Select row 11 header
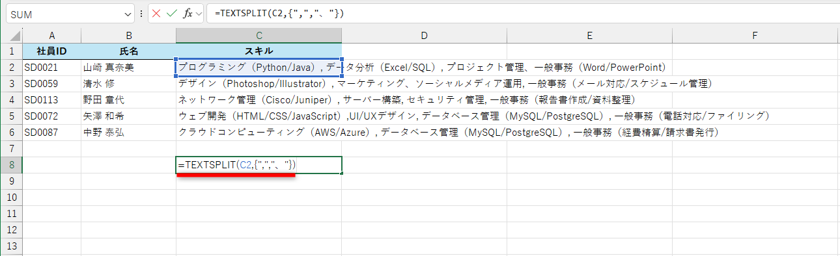The height and width of the screenshot is (256, 840). coord(11,214)
